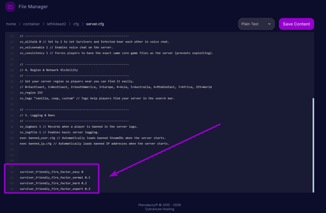
Task: Click the File Manager title text
Action: click(x=33, y=7)
